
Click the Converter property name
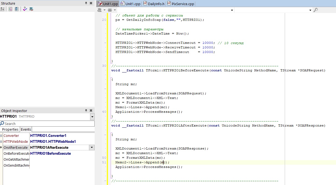[x=11, y=136]
